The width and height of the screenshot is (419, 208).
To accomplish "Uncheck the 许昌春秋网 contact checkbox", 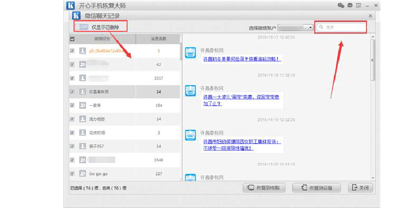I will pos(72,92).
